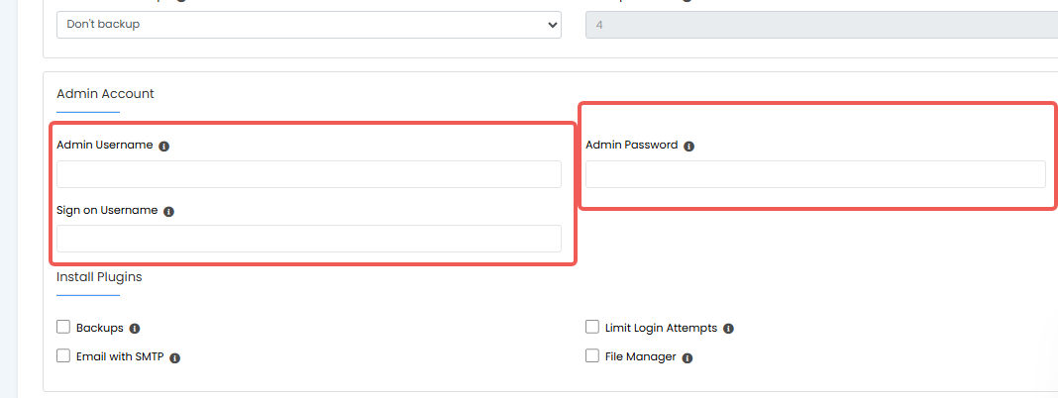Click the info icon beside Email with SMTP

coord(174,358)
